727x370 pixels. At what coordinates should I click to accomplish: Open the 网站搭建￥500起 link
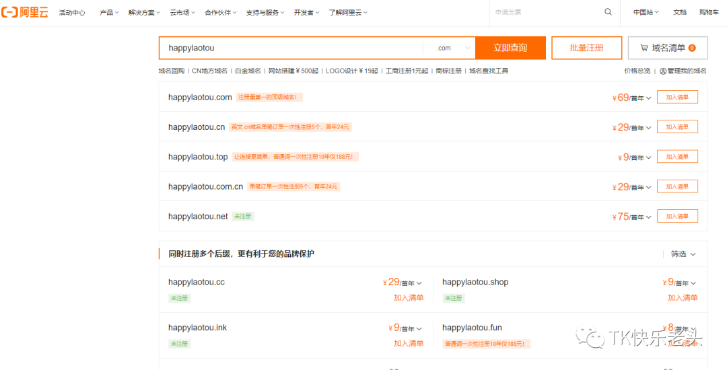tap(293, 71)
